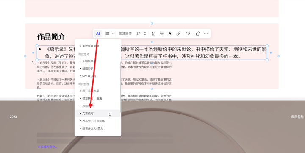Open the text alignment options
305x153 pixels.
point(161,33)
